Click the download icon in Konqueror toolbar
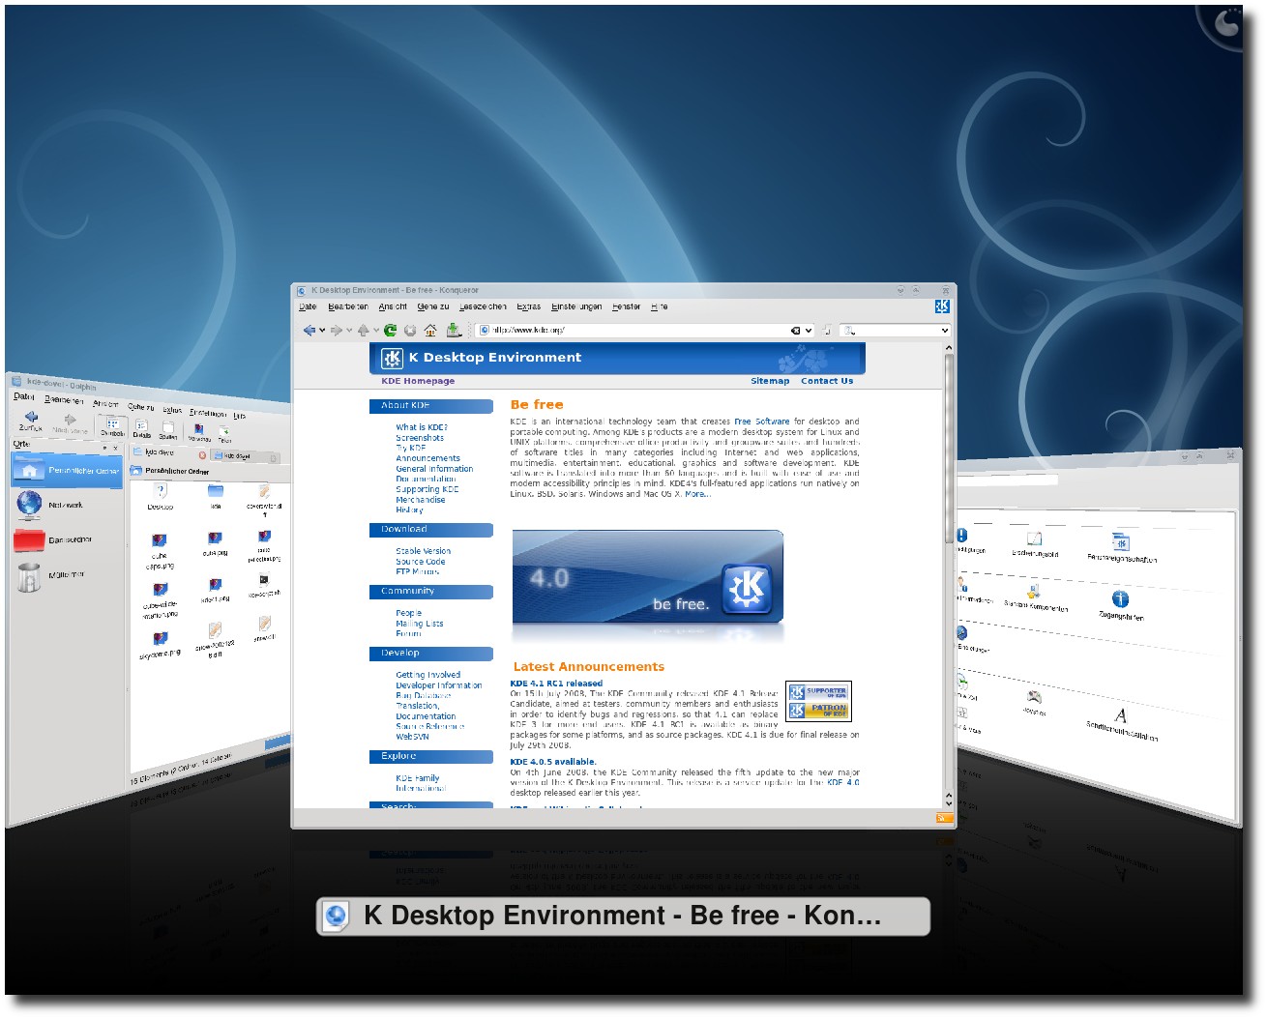This screenshot has height=1019, width=1267. pyautogui.click(x=454, y=330)
